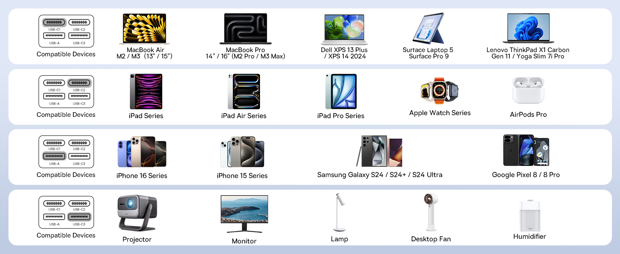
Task: Click the 'iPhone 16 Series' caption
Action: point(142,176)
